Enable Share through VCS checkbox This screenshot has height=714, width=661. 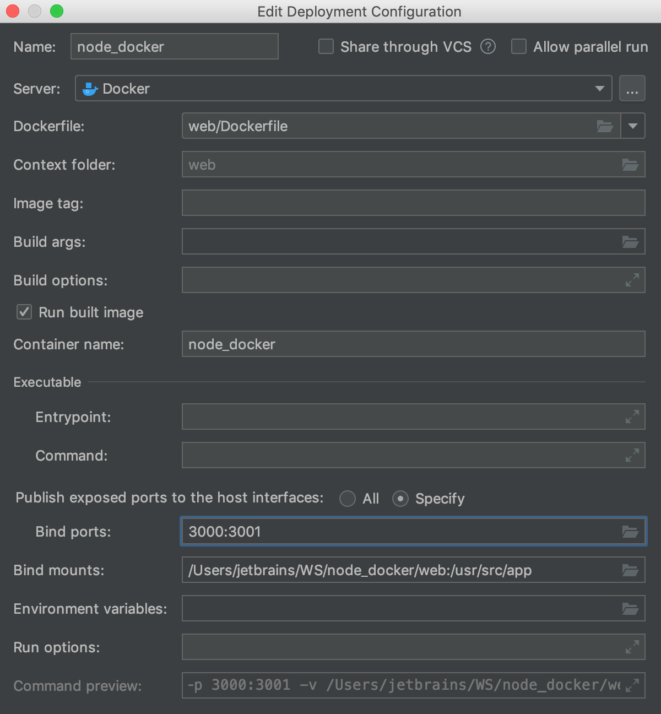click(326, 46)
